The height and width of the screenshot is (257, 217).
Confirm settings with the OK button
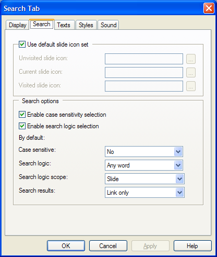pyautogui.click(x=66, y=246)
